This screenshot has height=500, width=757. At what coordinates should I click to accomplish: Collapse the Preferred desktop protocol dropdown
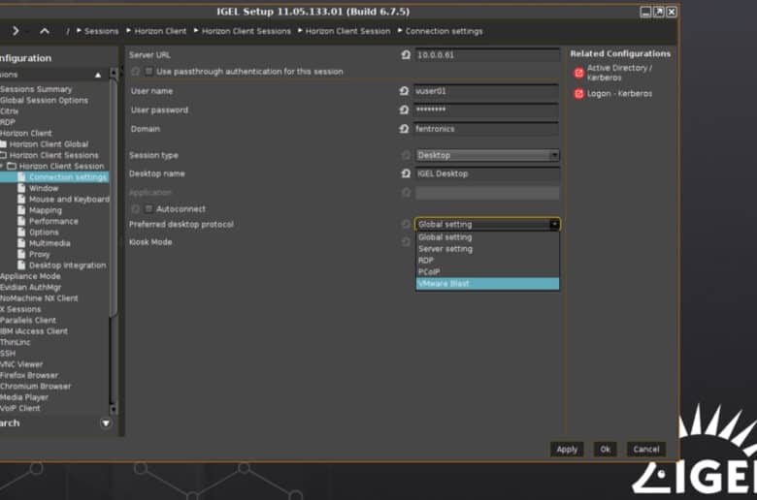coord(554,224)
